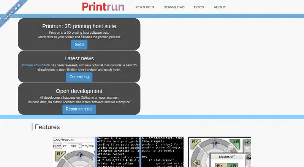Open the black pronsole terminal screenshot
Image resolution: width=304 pixels, height=167 pixels.
point(118,152)
